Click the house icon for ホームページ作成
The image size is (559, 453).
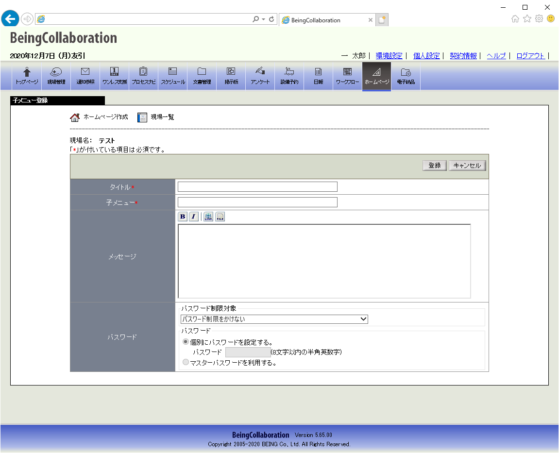coord(75,117)
